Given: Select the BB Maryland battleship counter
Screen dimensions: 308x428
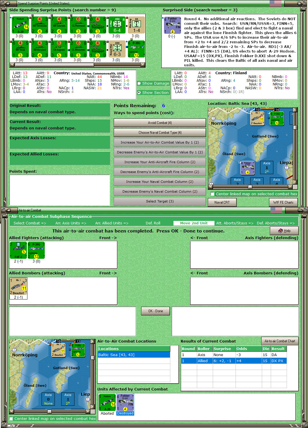Looking at the screenshot, I should [x=40, y=49].
